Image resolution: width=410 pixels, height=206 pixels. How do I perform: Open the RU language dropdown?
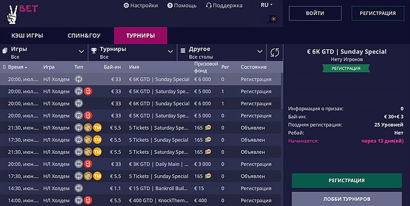tap(267, 5)
